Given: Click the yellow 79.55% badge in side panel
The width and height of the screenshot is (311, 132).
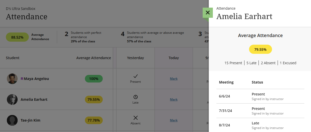Looking at the screenshot, I should point(261,49).
